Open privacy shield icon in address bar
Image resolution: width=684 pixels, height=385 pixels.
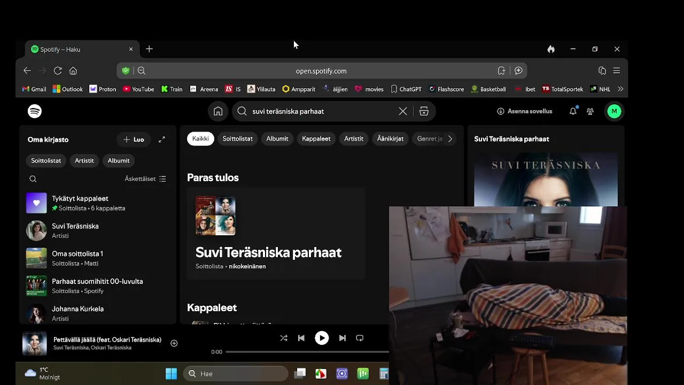tap(126, 71)
